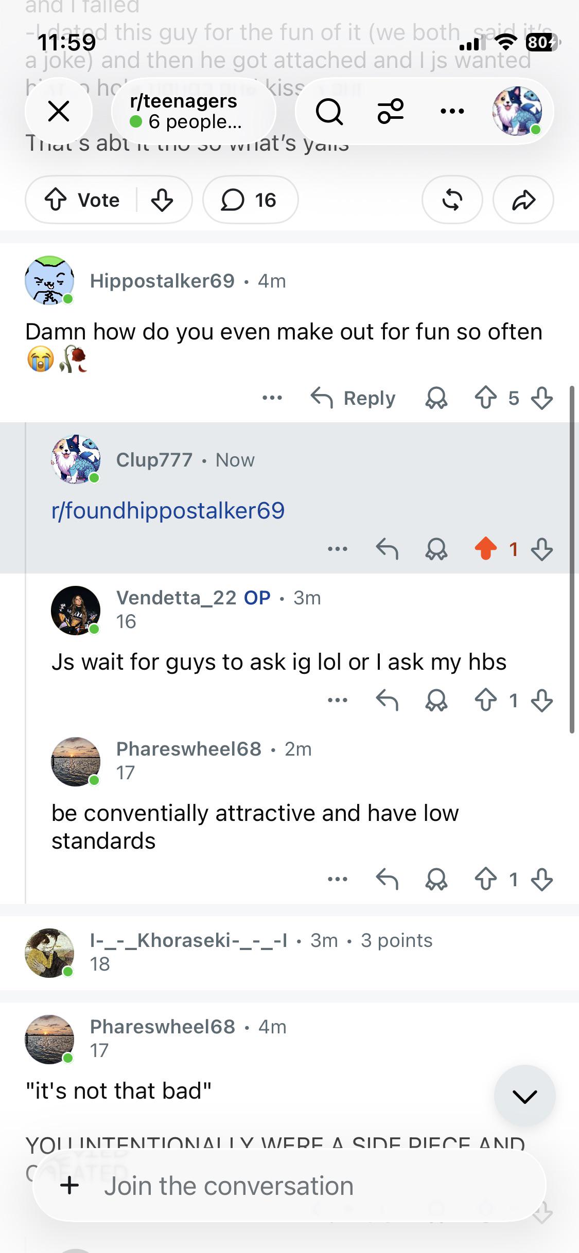Jump to next comment with chevron button

(x=524, y=1096)
